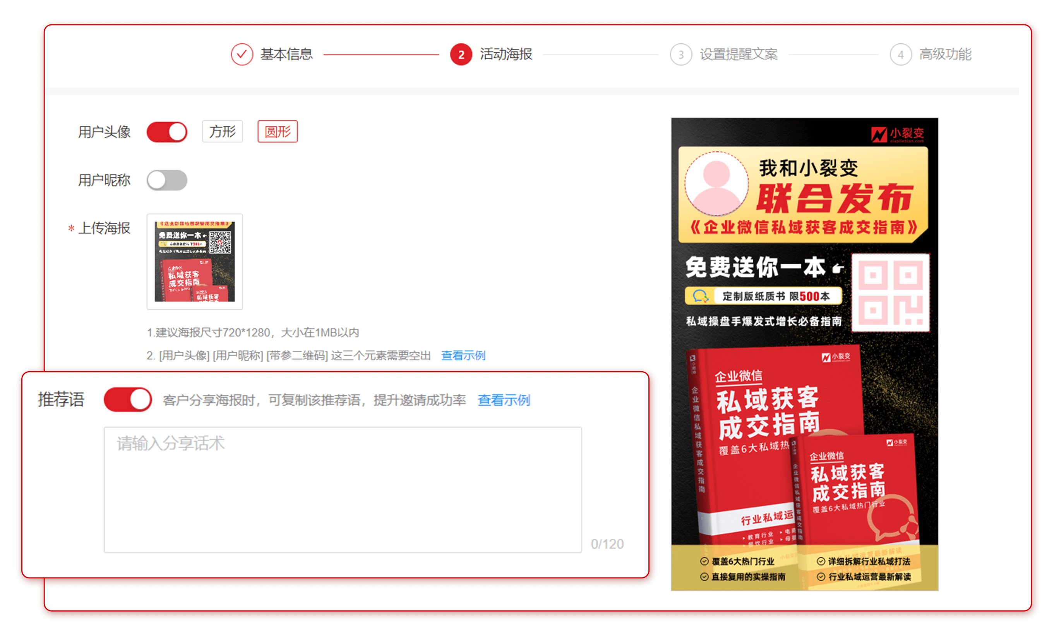
Task: Select the 圆形 avatar shape
Action: point(277,131)
